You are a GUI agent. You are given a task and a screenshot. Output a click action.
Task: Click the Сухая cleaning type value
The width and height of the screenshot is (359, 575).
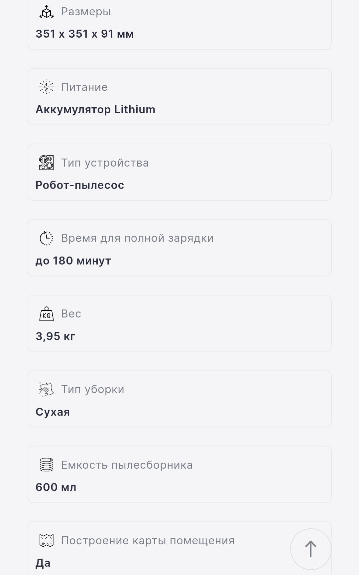(53, 412)
